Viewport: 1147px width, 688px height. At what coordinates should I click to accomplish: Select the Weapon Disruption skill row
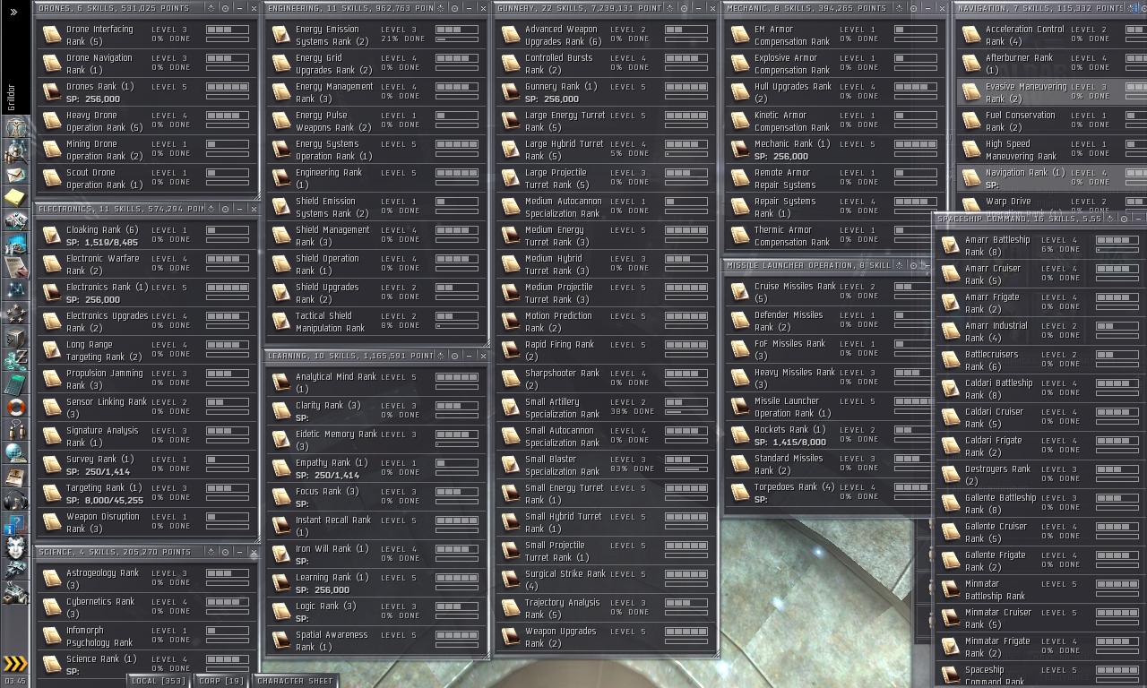click(x=145, y=522)
